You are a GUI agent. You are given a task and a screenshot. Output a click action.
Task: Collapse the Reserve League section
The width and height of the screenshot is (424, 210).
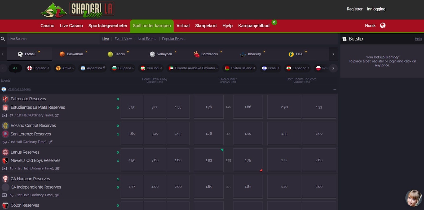(335, 89)
